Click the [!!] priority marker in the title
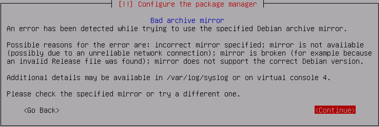The width and height of the screenshot is (379, 127). point(125,4)
